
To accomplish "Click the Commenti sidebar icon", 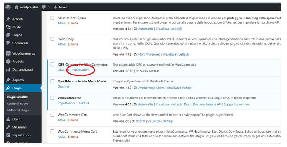I will coord(8,43).
